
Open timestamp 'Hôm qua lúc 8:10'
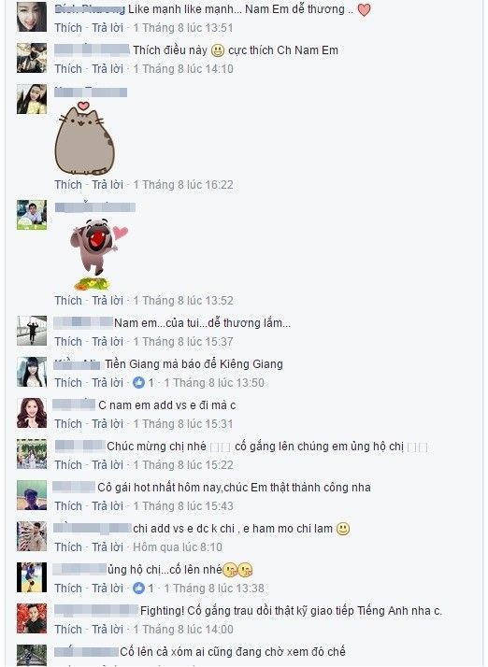click(178, 547)
